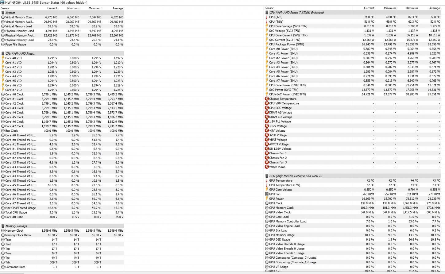The height and width of the screenshot is (274, 445).
Task: Click the fan icon next to GPU Fan
Action: click(x=267, y=194)
